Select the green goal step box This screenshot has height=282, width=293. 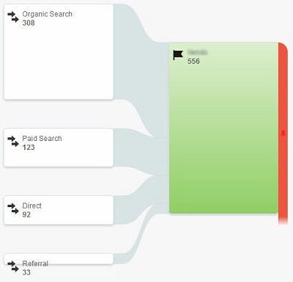(223, 128)
